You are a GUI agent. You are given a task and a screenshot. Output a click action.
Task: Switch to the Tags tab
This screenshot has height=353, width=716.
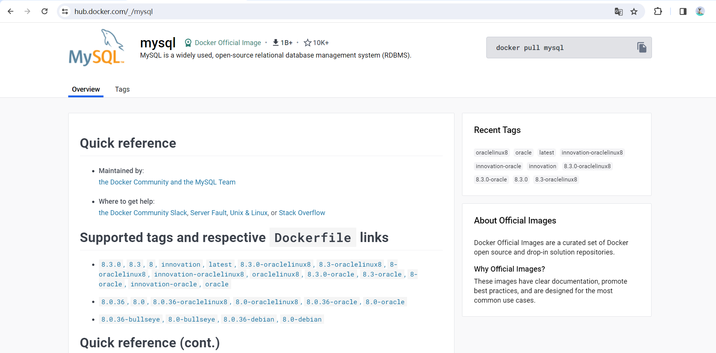point(122,89)
